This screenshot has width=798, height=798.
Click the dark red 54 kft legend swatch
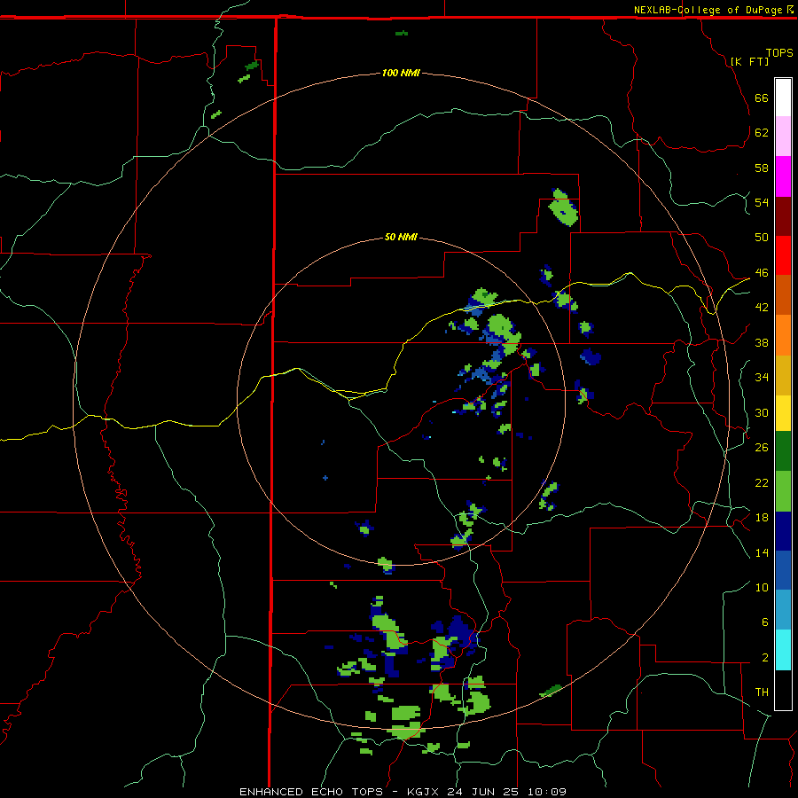point(783,216)
